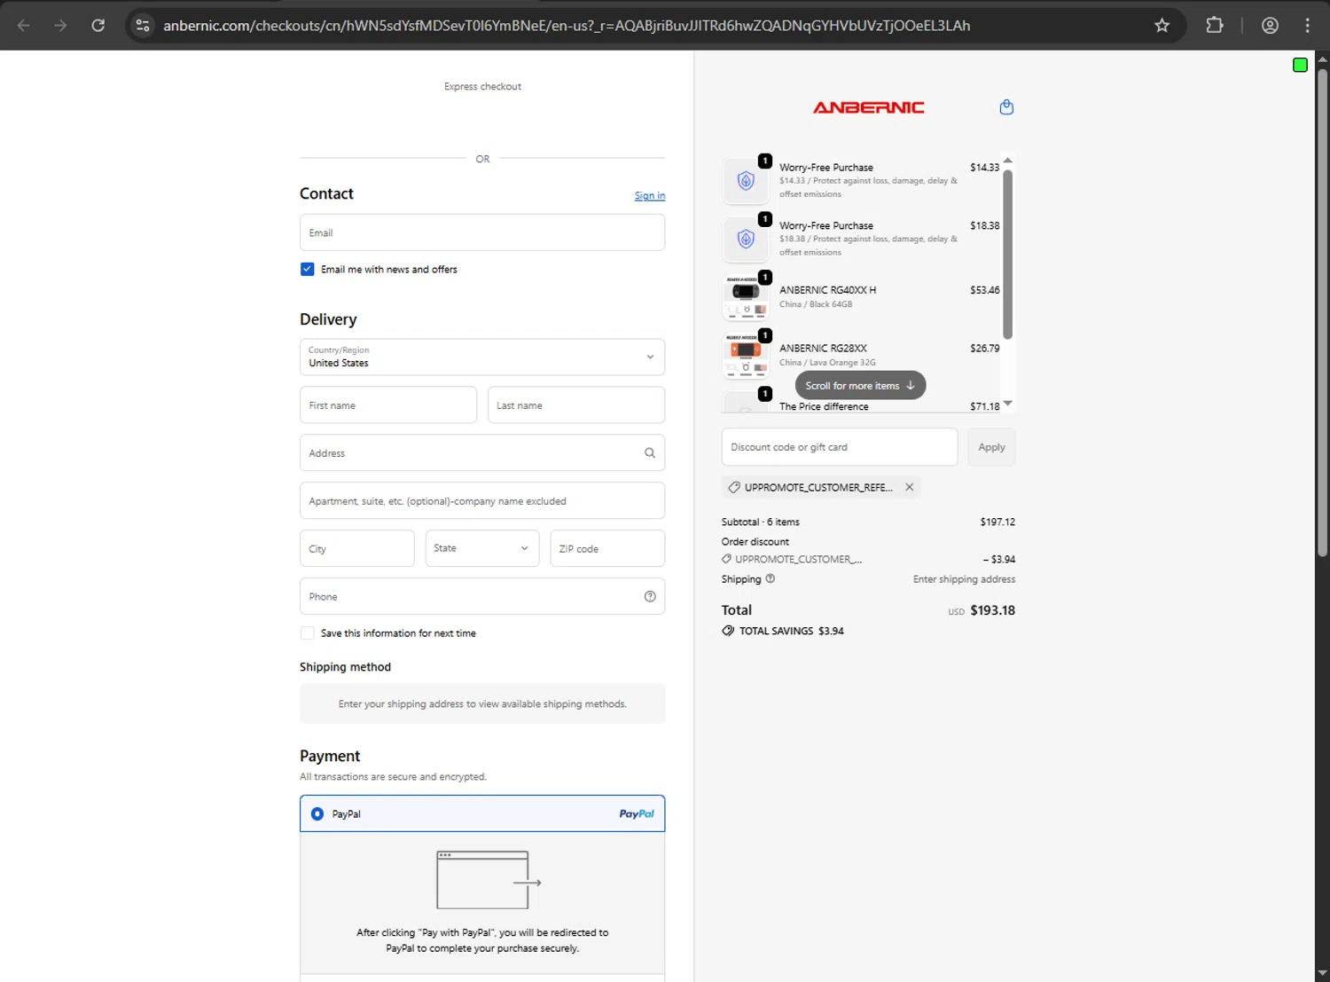Click Total Savings tag icon

click(x=728, y=631)
